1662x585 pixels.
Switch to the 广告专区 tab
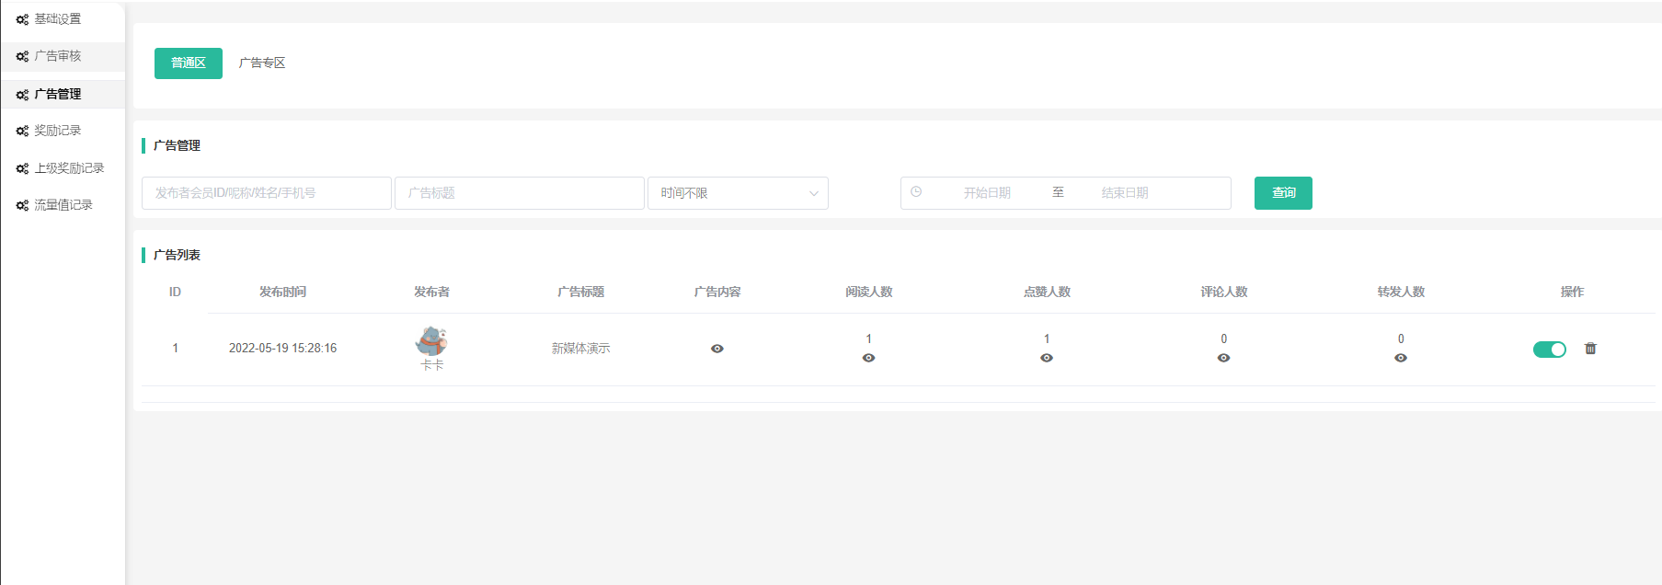tap(262, 63)
